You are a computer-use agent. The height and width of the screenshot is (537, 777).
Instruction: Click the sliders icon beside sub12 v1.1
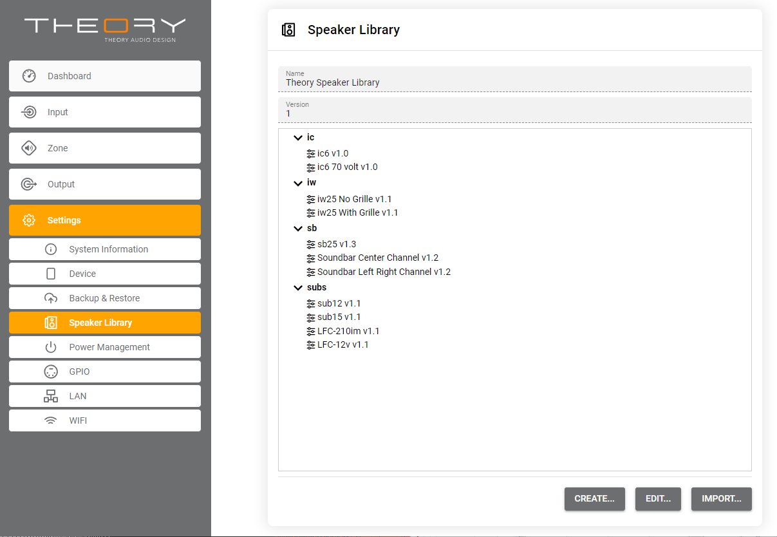click(312, 304)
